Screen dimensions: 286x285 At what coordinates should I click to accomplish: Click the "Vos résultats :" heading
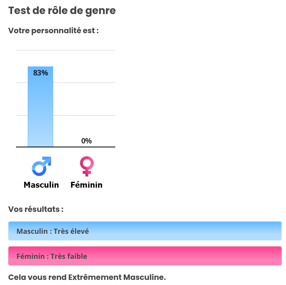(x=36, y=209)
